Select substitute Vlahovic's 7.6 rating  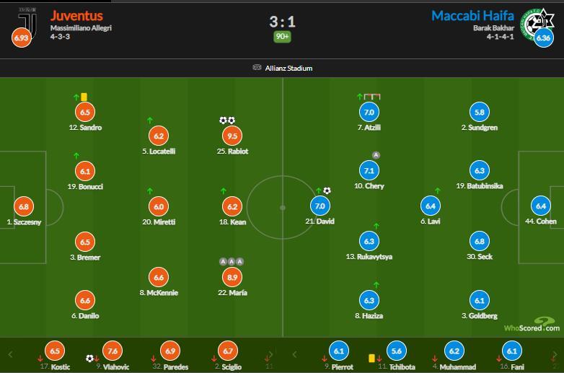pyautogui.click(x=110, y=351)
